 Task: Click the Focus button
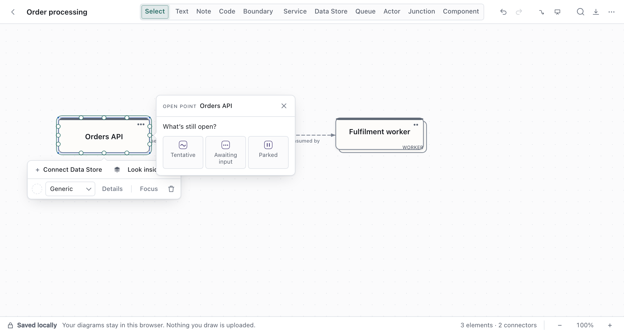[x=149, y=189]
